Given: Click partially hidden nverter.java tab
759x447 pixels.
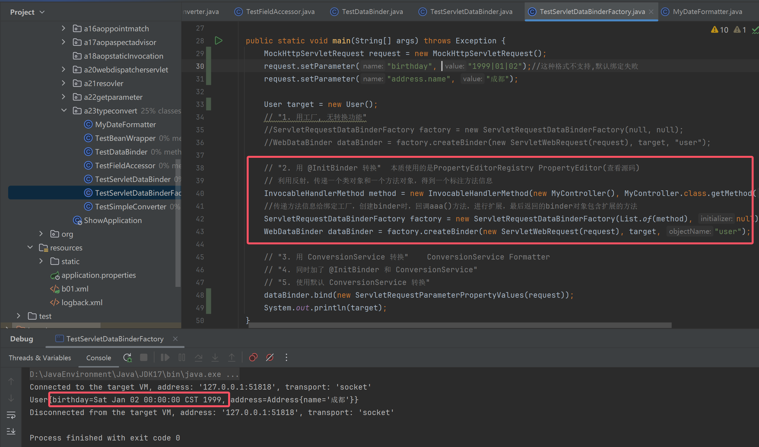Looking at the screenshot, I should click(201, 12).
